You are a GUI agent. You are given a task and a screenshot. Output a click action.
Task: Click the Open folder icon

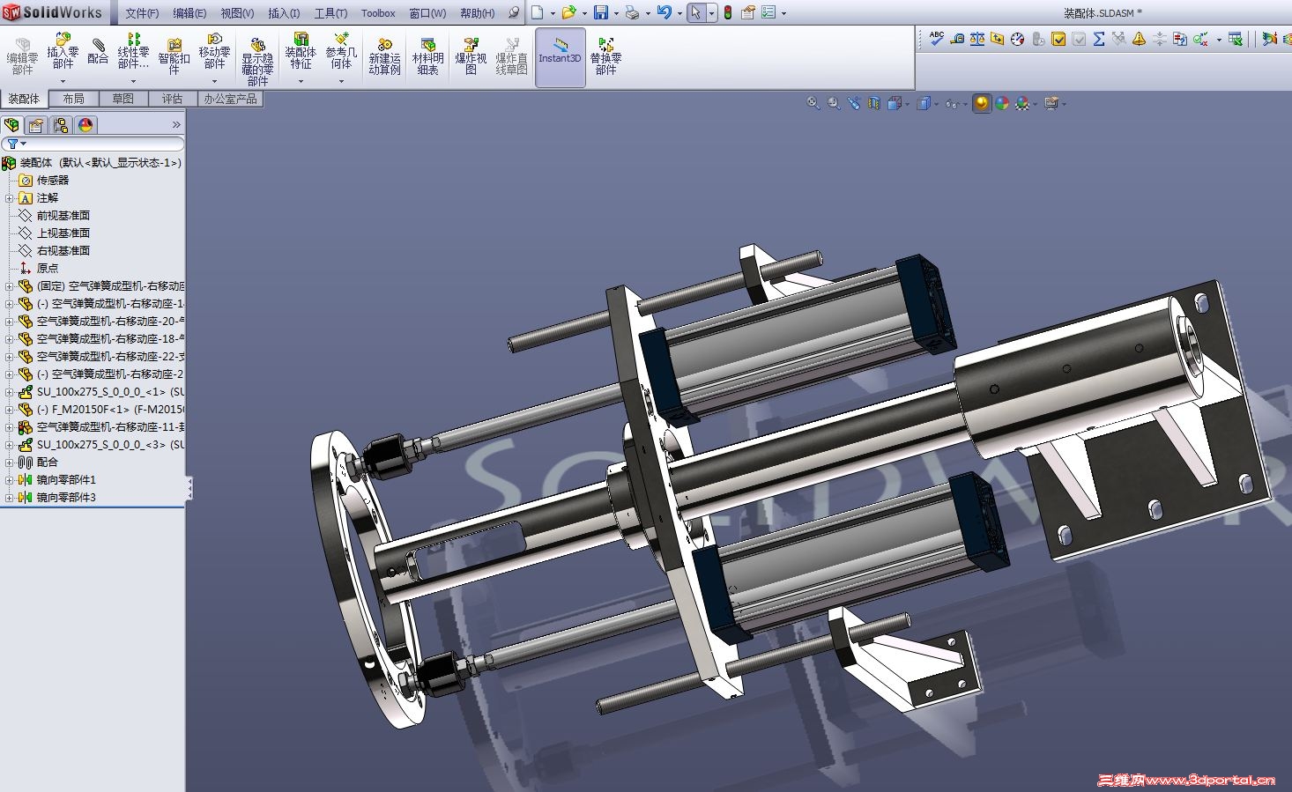point(568,12)
